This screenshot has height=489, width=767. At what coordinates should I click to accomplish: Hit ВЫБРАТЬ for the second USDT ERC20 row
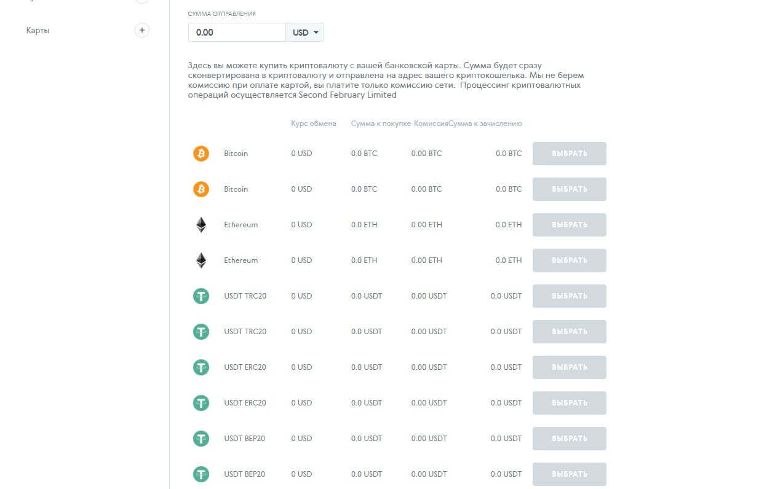coord(569,403)
